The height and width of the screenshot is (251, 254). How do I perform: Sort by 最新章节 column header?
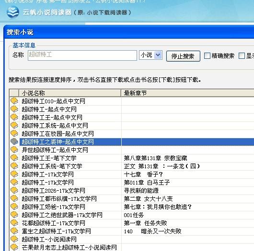coord(187,93)
